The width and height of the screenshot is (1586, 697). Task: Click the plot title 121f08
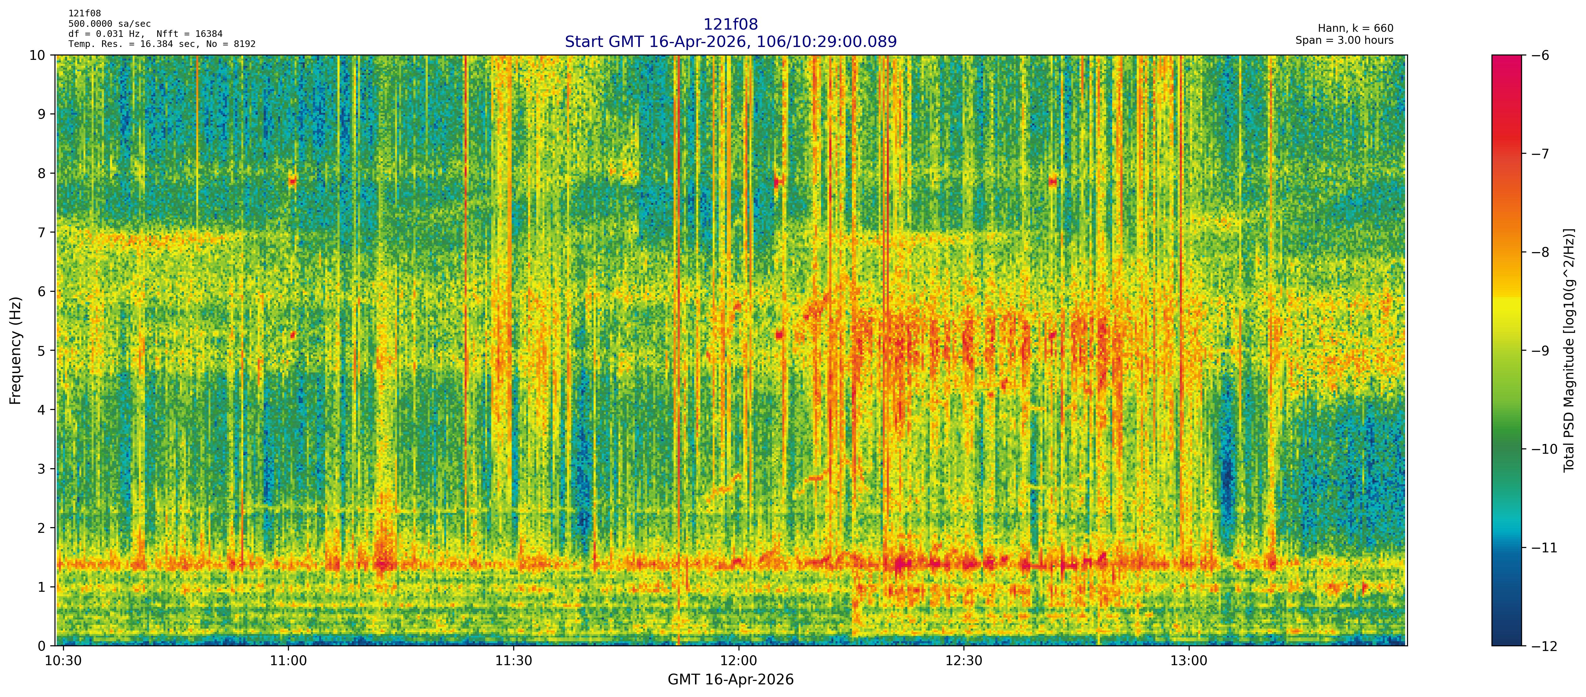click(x=730, y=25)
